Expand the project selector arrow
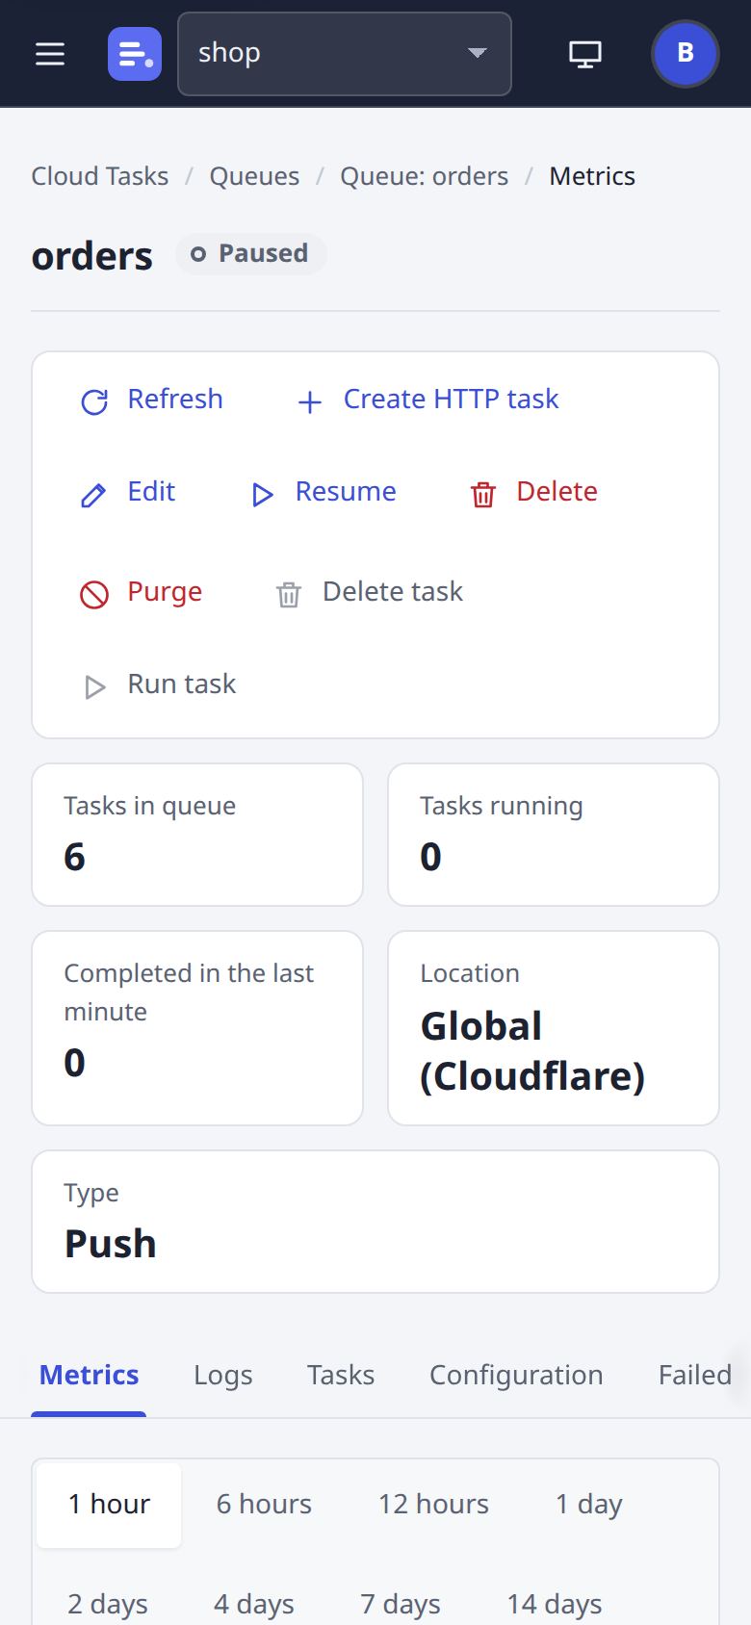The height and width of the screenshot is (1625, 751). coord(477,53)
